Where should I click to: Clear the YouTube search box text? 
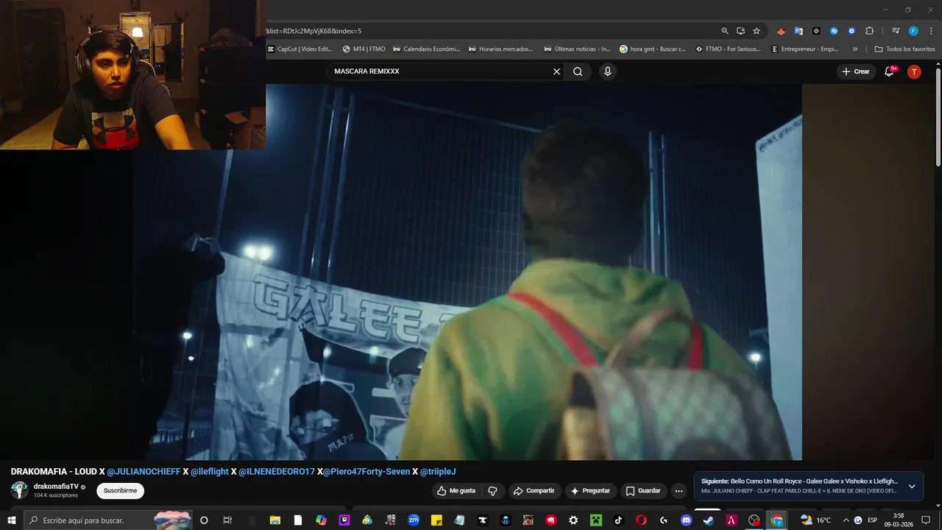(x=556, y=71)
